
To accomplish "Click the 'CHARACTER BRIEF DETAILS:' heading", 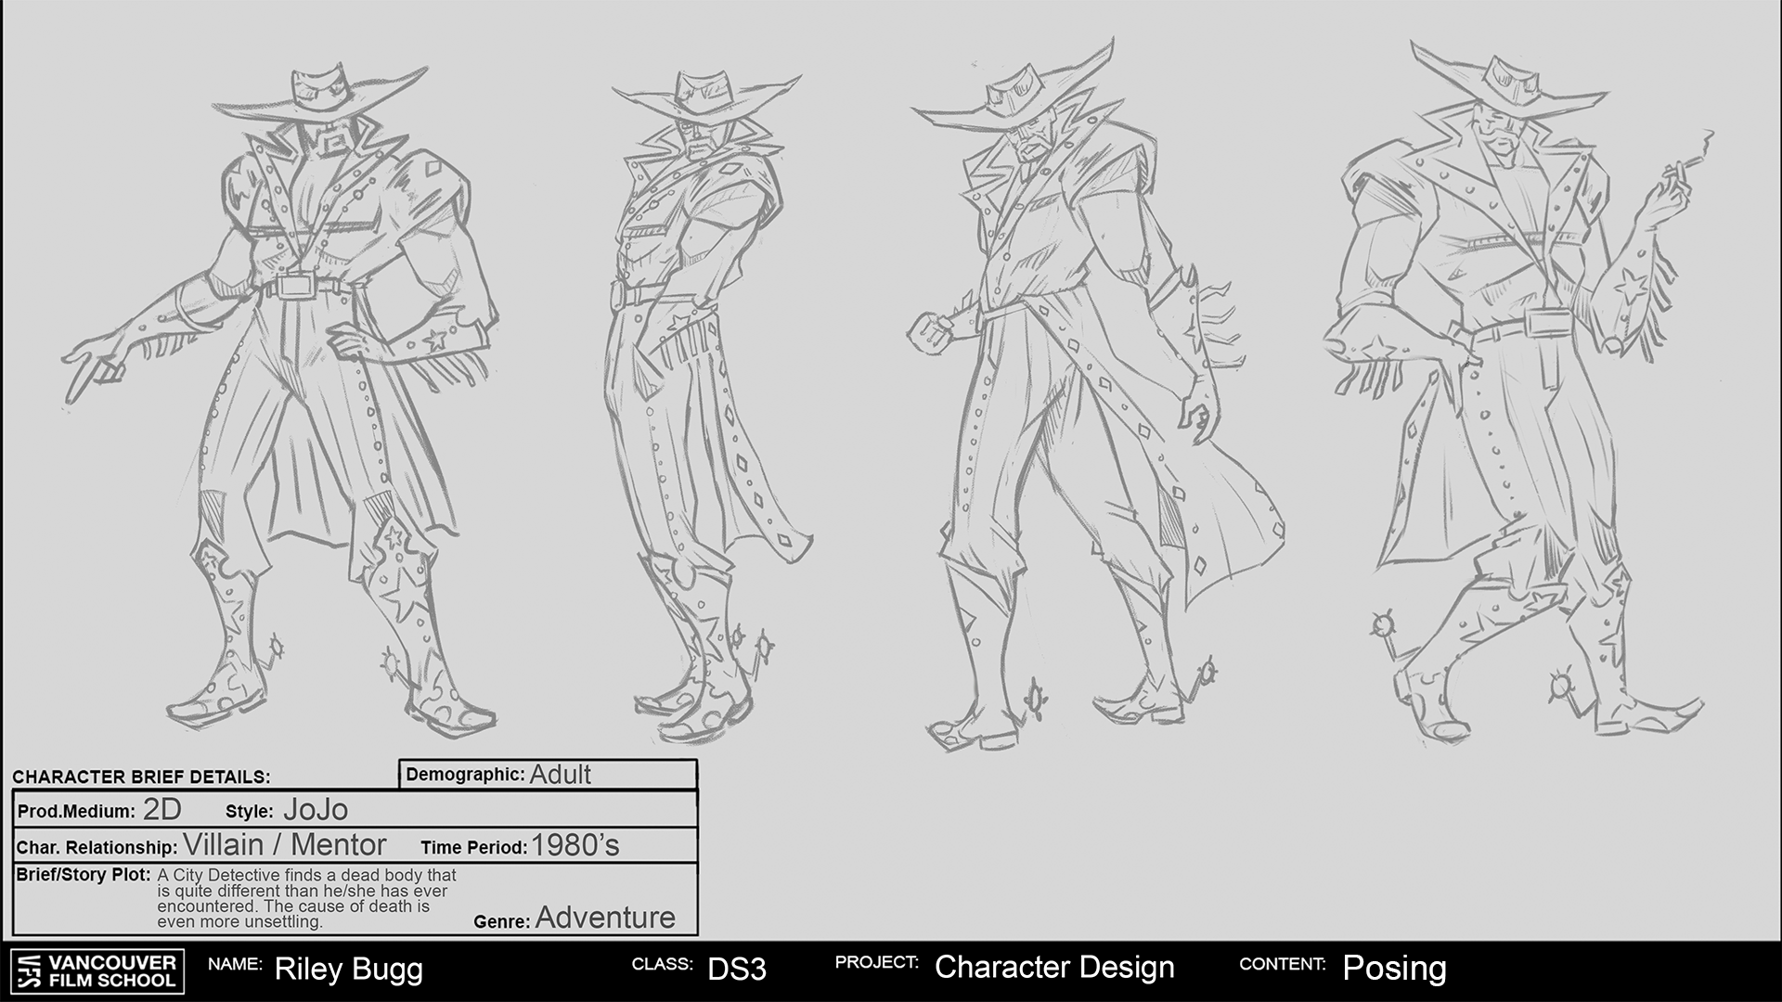I will pos(141,777).
